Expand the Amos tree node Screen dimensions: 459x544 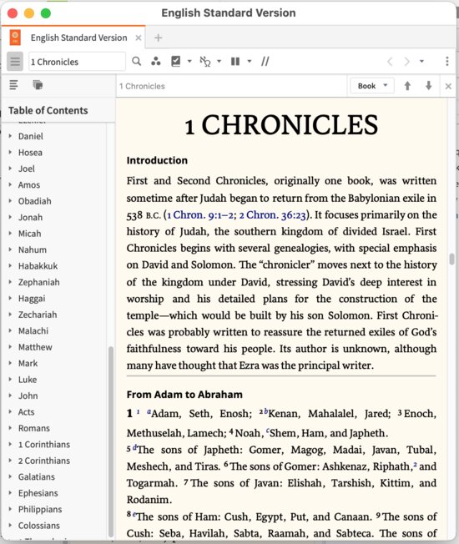point(10,184)
